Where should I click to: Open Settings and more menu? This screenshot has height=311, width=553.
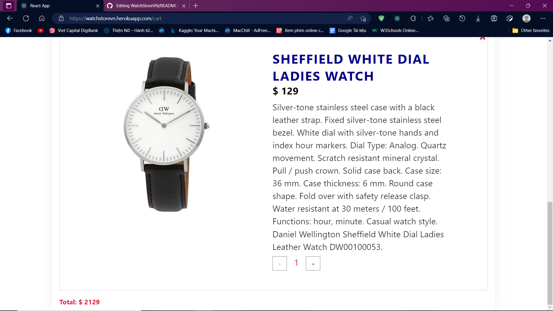pos(543,18)
